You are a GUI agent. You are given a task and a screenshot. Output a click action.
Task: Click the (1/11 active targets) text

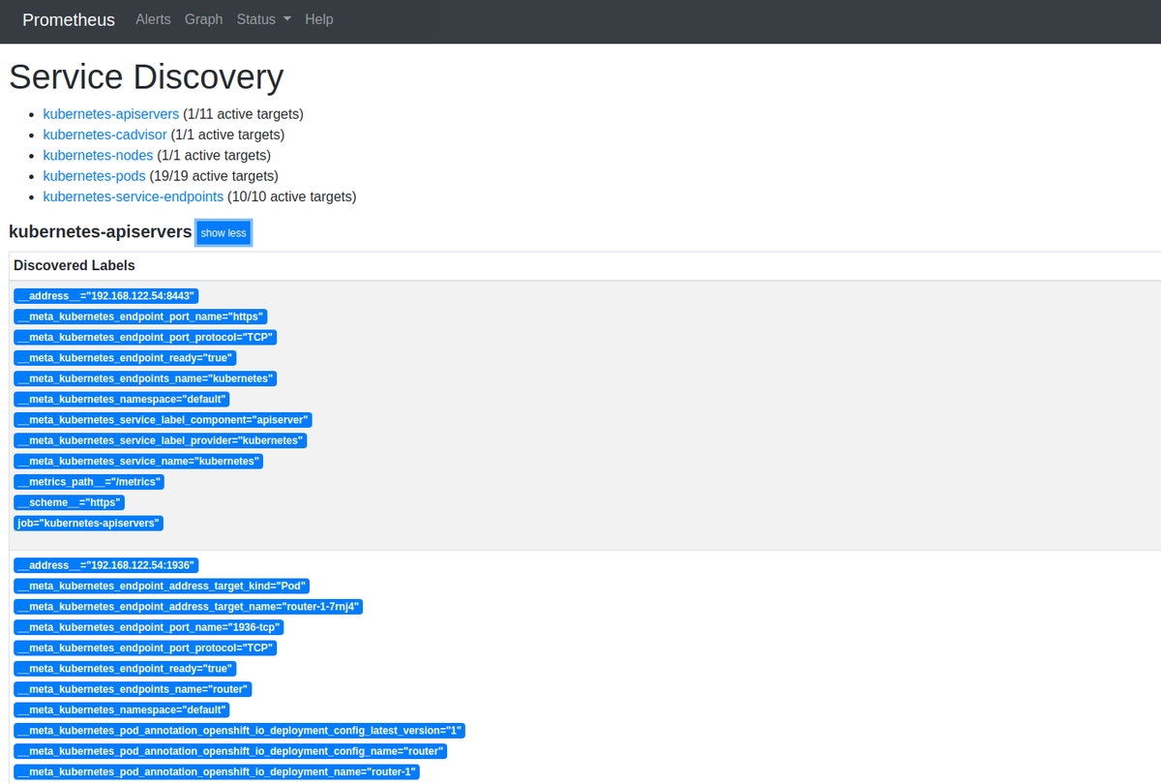pyautogui.click(x=243, y=114)
